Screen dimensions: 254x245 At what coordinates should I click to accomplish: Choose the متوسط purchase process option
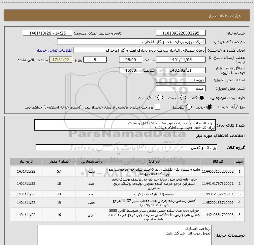189,107
